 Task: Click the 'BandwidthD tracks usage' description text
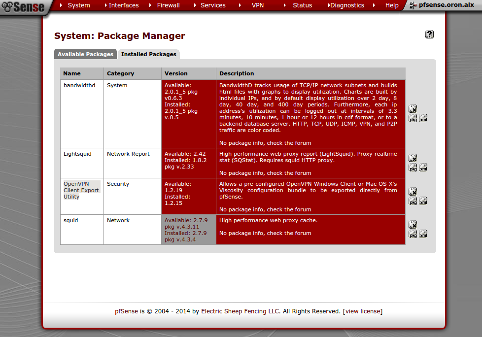308,108
